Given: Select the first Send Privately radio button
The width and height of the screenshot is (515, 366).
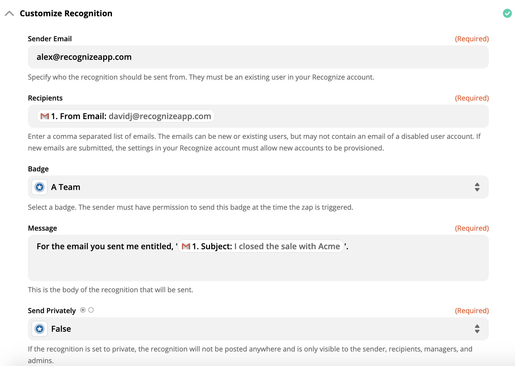Looking at the screenshot, I should (x=83, y=310).
